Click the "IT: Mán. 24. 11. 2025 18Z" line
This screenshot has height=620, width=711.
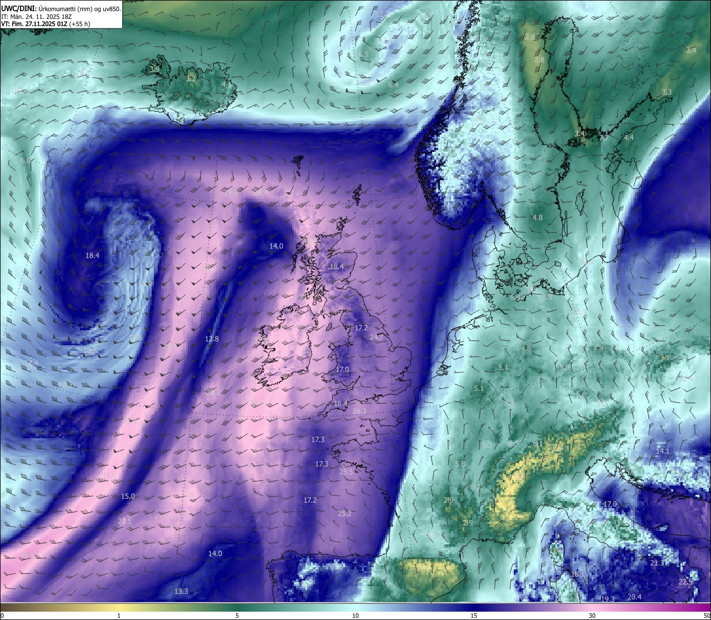[x=37, y=17]
